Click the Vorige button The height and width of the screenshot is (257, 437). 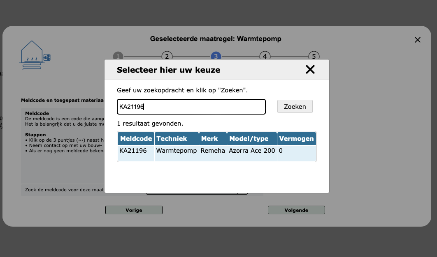pos(134,210)
